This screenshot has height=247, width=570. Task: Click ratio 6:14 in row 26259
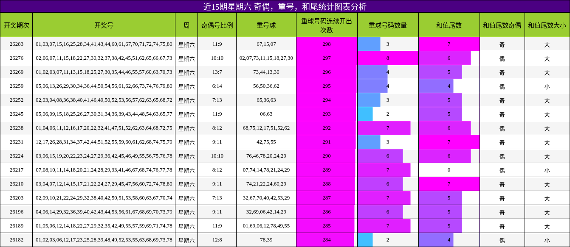pyautogui.click(x=217, y=86)
